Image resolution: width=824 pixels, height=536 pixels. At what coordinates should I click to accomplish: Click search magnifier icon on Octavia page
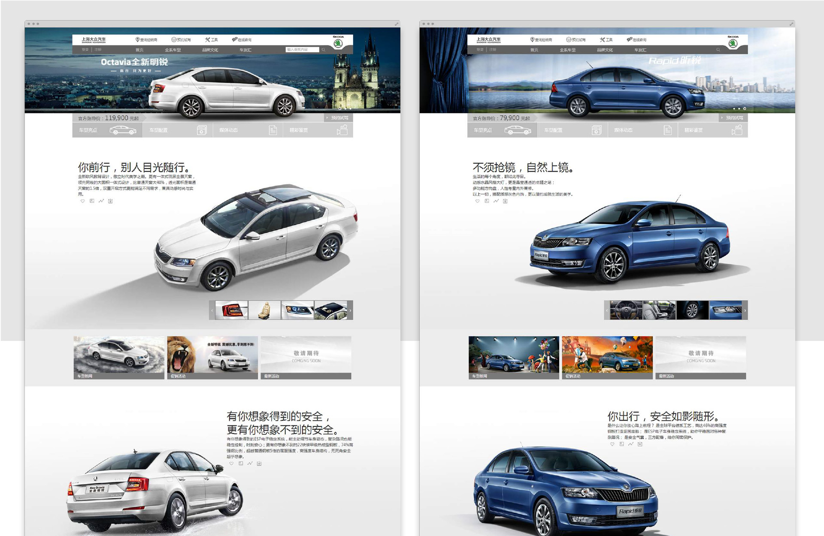(x=324, y=50)
